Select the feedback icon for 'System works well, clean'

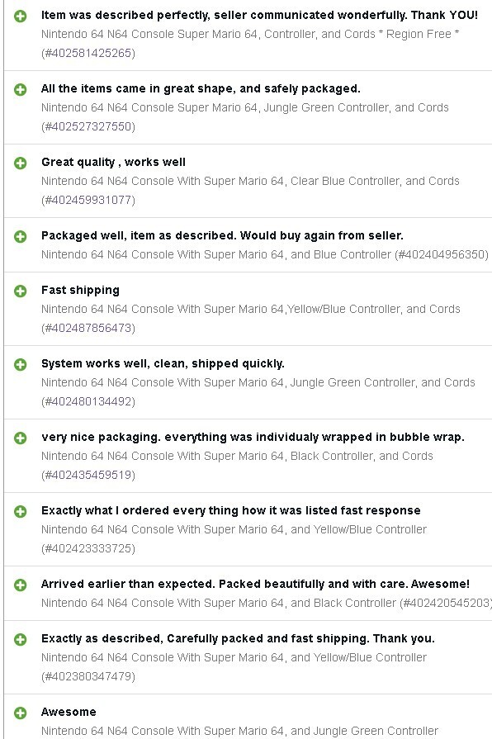click(21, 364)
